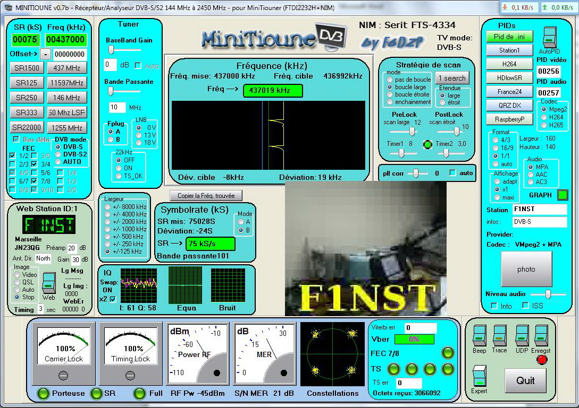Viewport: 579px width, 408px height.
Task: Click the minus Offset sign button
Action: click(x=45, y=54)
